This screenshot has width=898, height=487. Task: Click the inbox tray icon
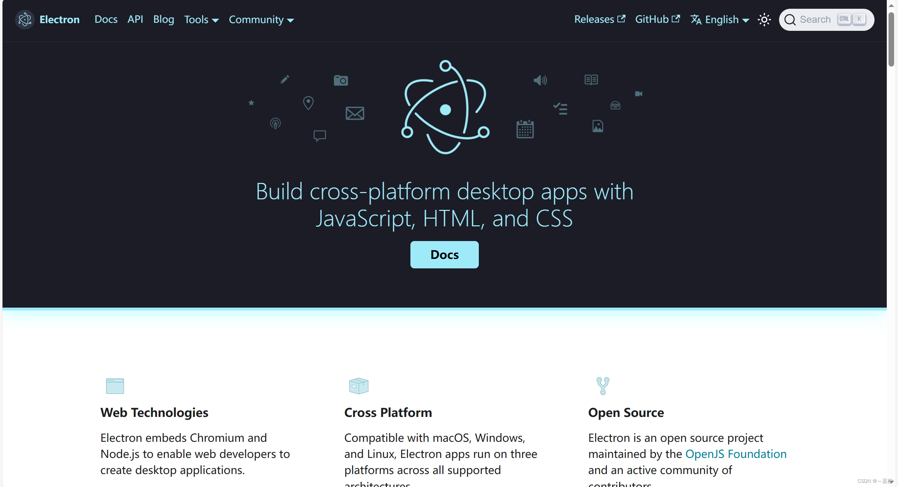point(615,105)
